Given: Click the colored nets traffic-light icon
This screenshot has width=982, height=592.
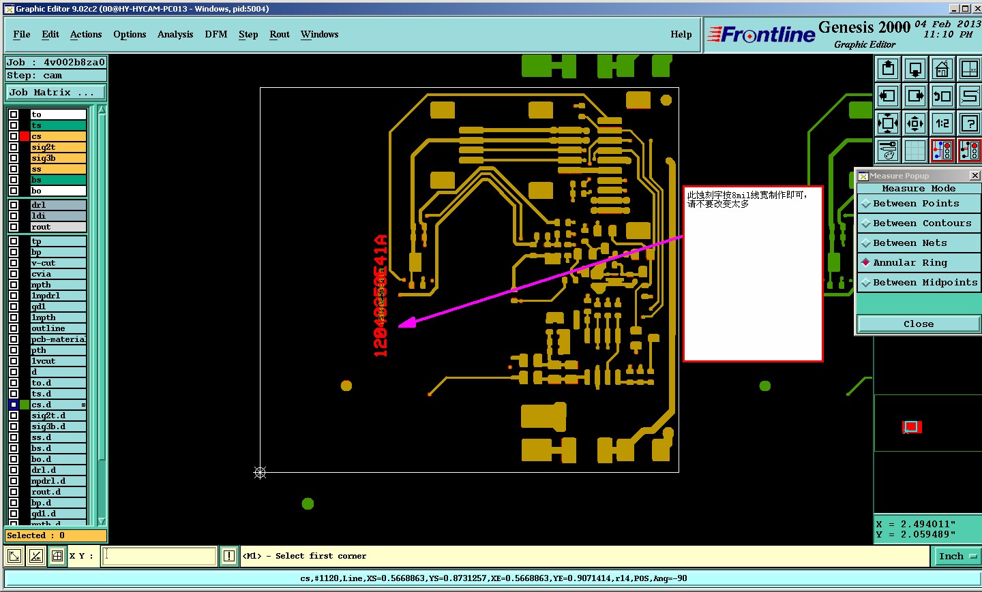Looking at the screenshot, I should click(x=942, y=151).
